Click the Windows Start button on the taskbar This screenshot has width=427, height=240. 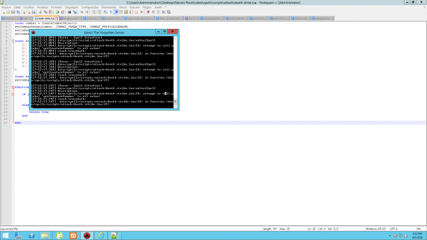click(5, 235)
